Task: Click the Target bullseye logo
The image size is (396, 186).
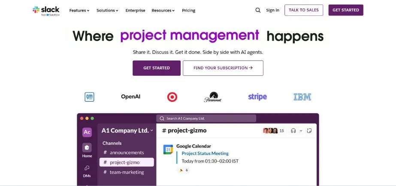Action: 172,97
